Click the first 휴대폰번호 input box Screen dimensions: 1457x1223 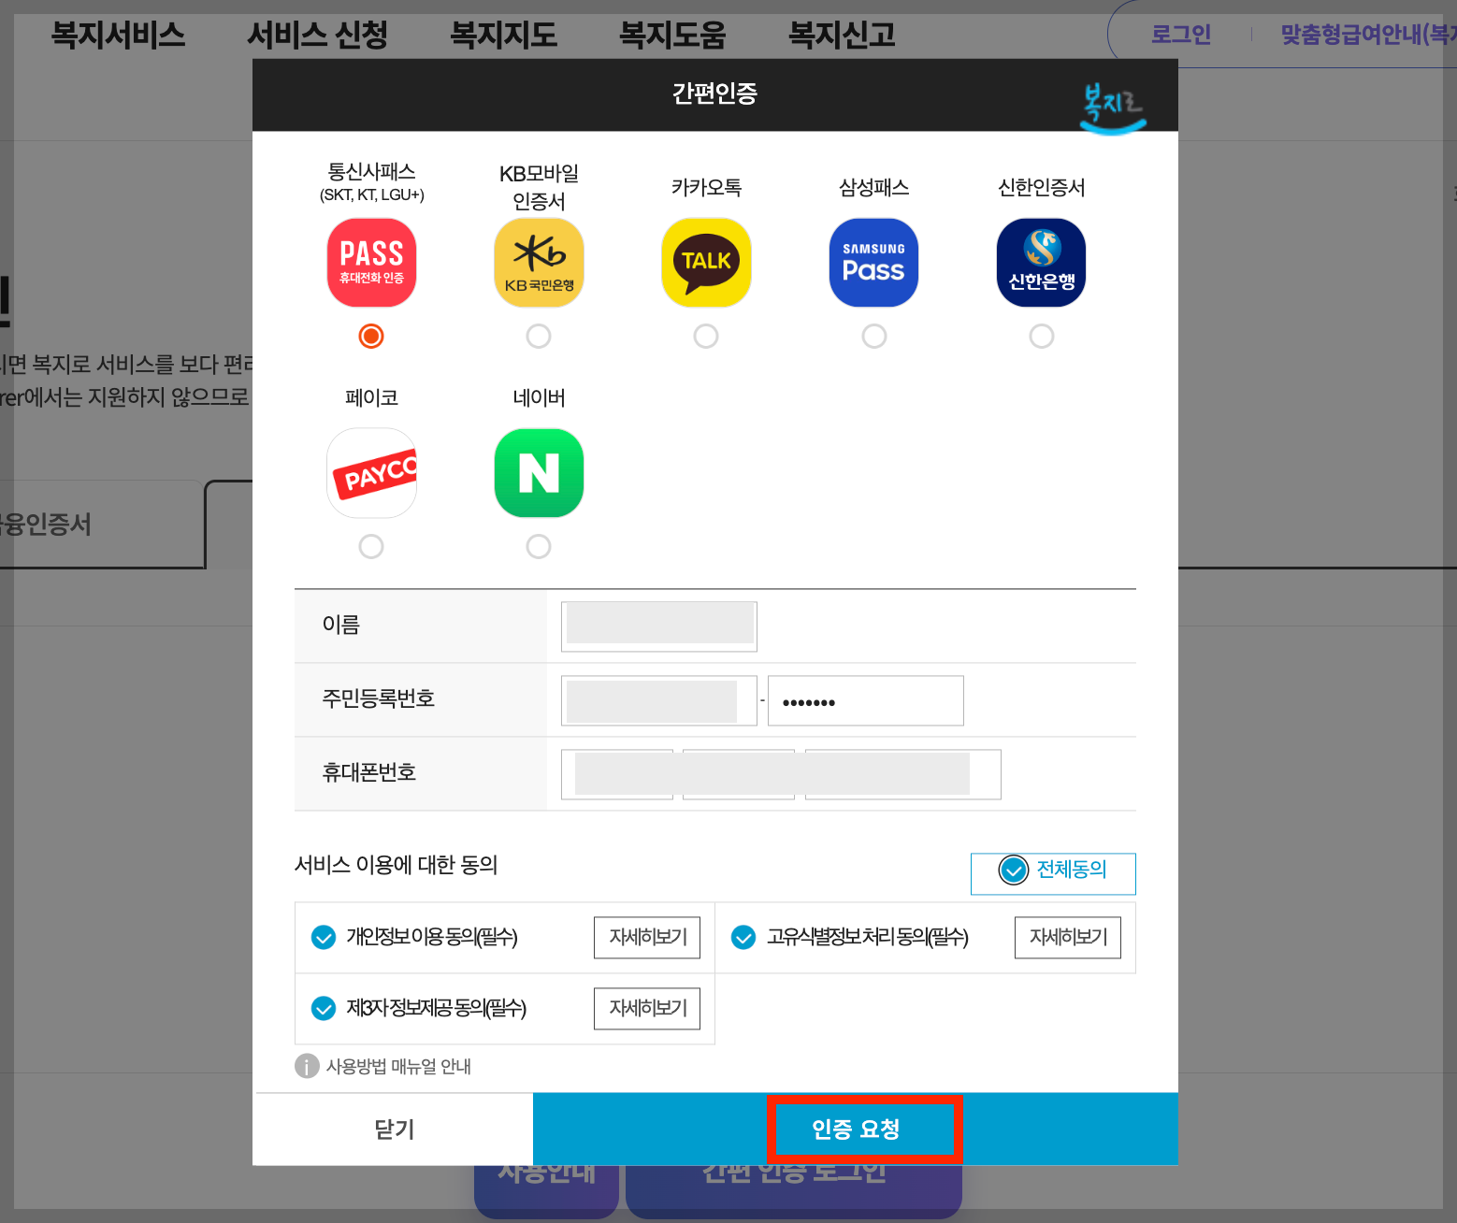click(x=617, y=774)
